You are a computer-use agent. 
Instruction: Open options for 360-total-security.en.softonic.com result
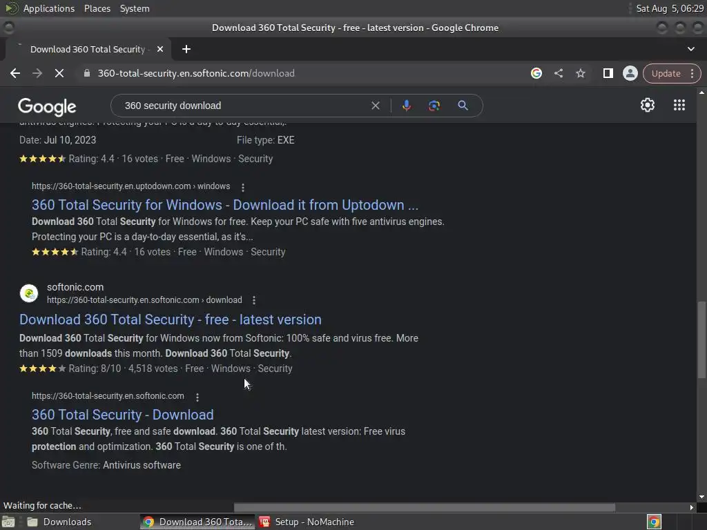[197, 397]
